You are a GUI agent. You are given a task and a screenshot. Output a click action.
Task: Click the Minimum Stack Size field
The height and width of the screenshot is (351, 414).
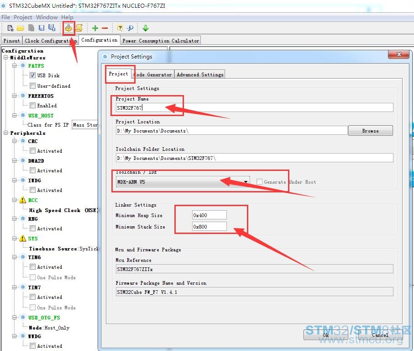[x=210, y=227]
